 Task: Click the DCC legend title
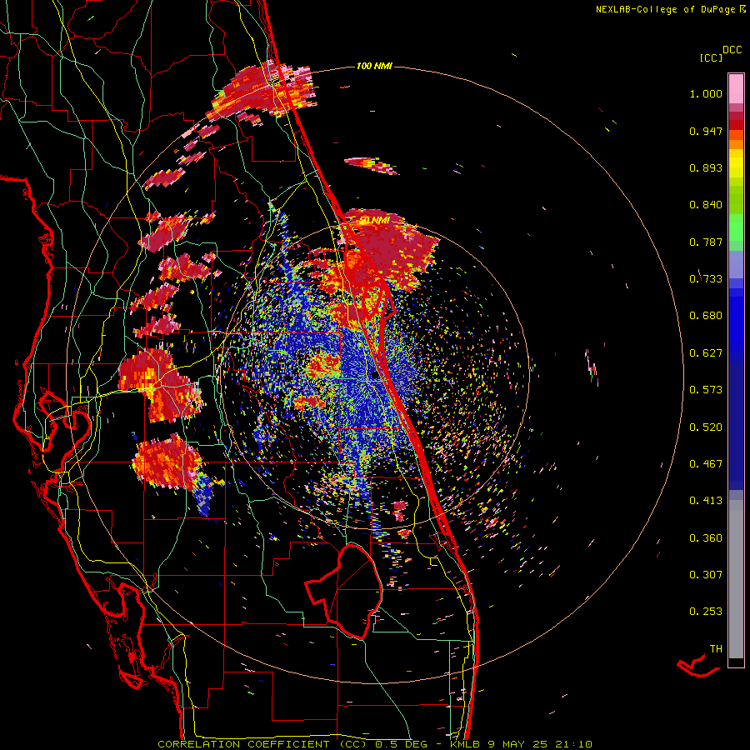(732, 50)
